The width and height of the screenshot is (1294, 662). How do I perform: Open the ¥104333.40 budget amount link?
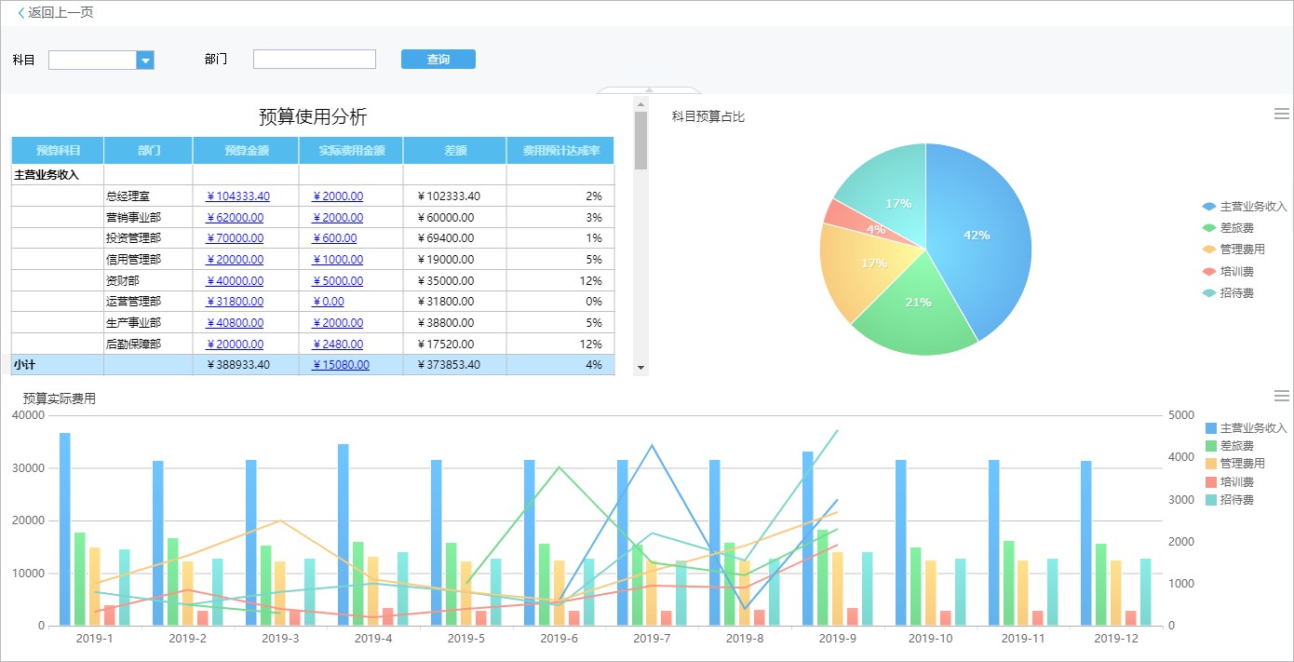[x=238, y=196]
